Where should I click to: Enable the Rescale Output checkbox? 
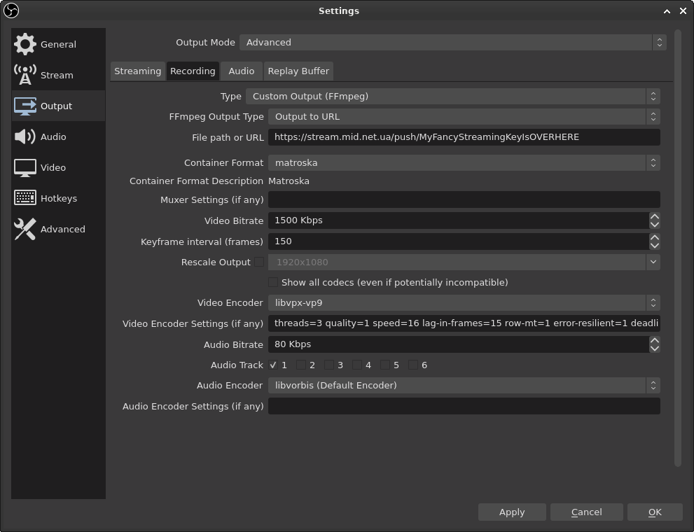point(259,262)
